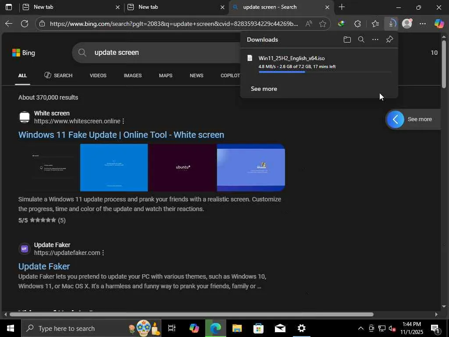
Task: Open the updatefaker.com URL link
Action: (67, 253)
